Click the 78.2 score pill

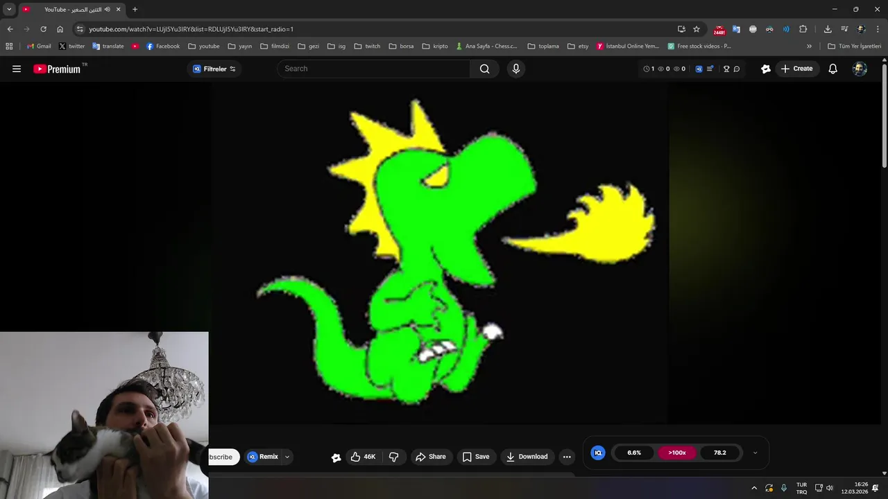point(720,453)
